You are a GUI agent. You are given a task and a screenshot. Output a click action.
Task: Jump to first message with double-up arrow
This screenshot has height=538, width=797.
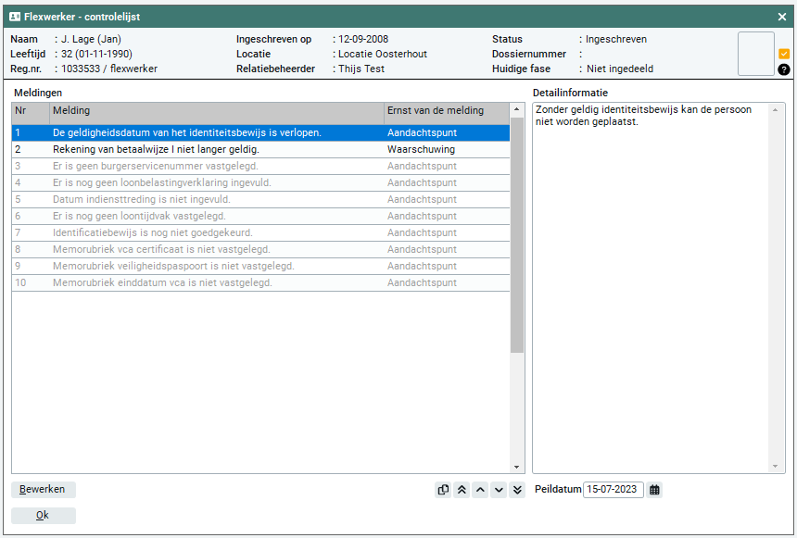click(x=462, y=490)
